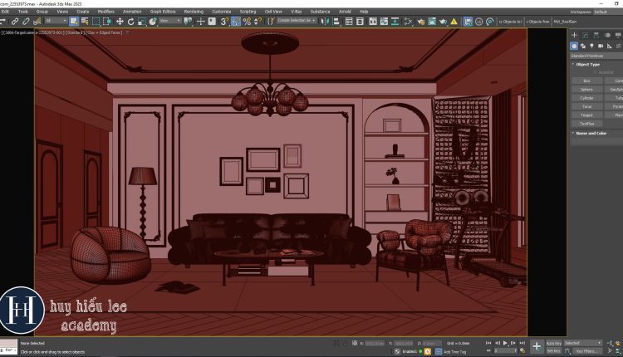The width and height of the screenshot is (623, 357).
Task: Click the yellow warning triangle icon
Action: 454,22
